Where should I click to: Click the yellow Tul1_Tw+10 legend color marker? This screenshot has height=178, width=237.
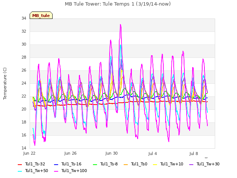(x=155, y=165)
